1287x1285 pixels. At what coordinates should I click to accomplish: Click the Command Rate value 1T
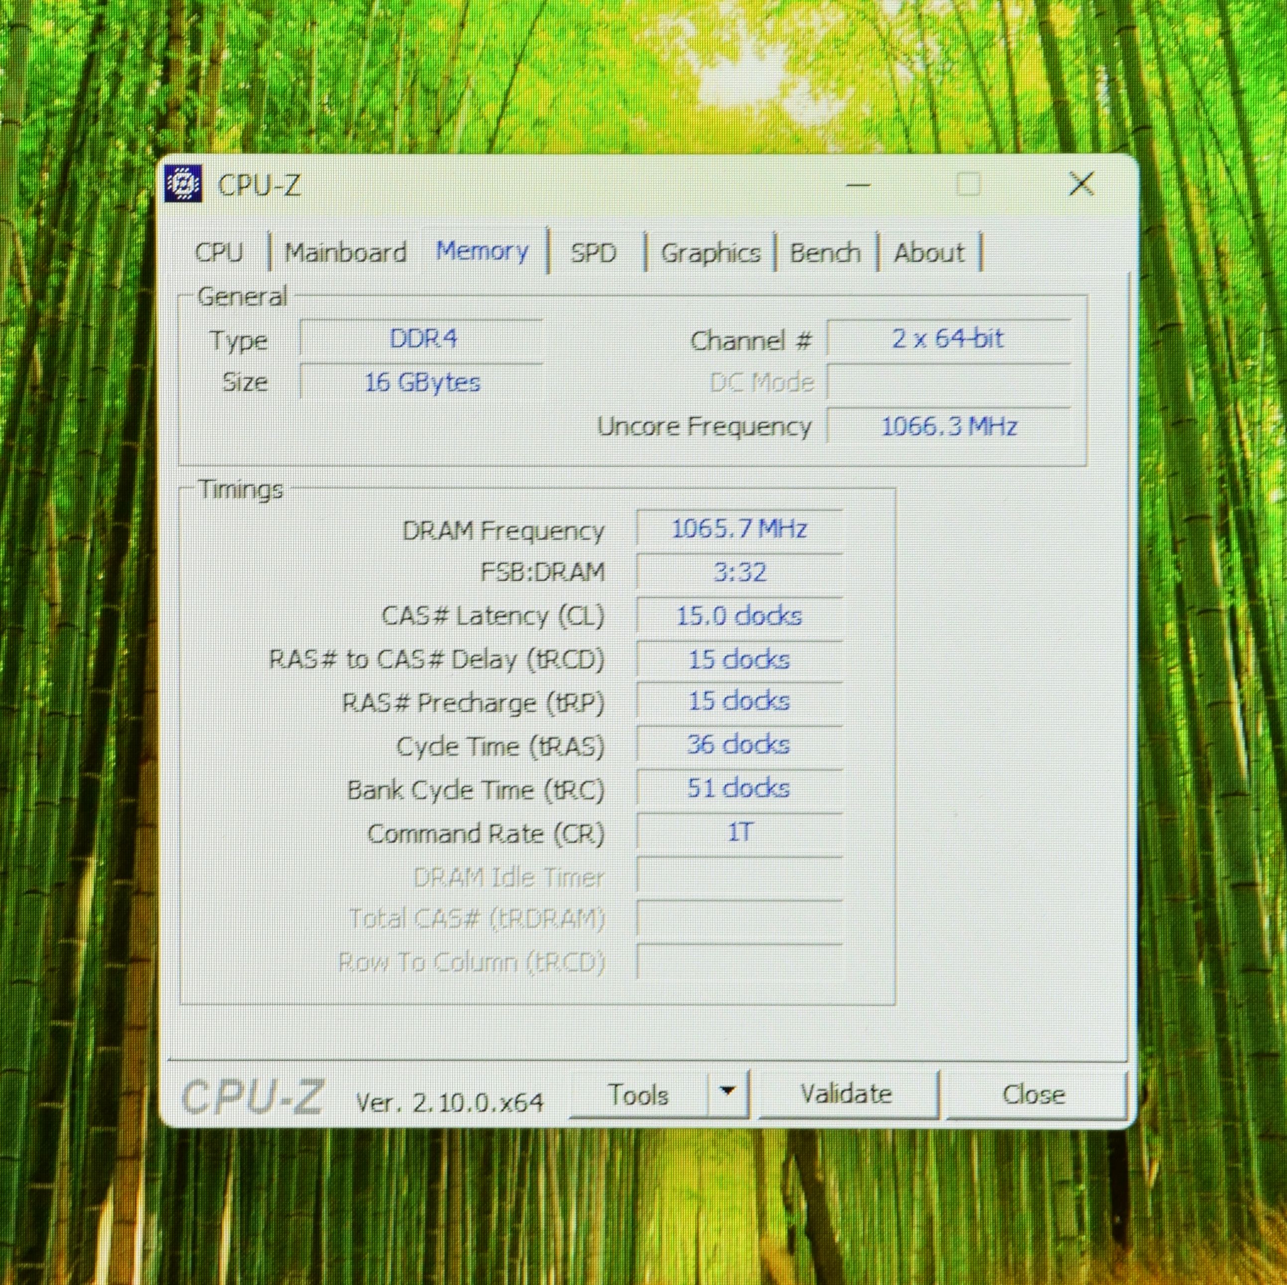pyautogui.click(x=739, y=832)
